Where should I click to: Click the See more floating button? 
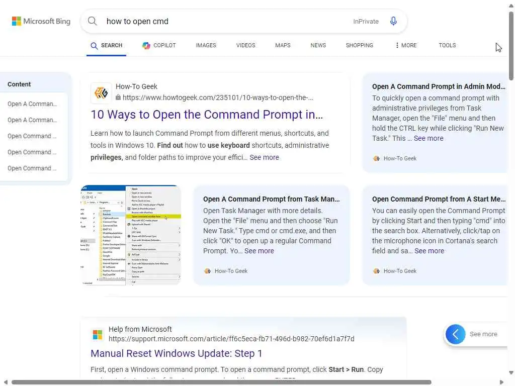483,334
